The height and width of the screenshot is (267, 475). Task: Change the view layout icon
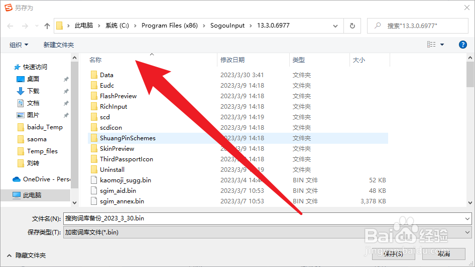click(x=431, y=45)
